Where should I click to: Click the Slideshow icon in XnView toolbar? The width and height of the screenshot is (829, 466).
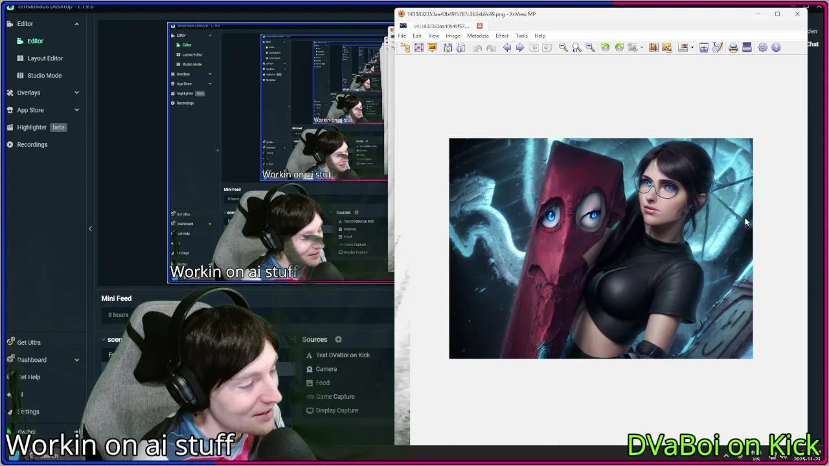tap(432, 47)
